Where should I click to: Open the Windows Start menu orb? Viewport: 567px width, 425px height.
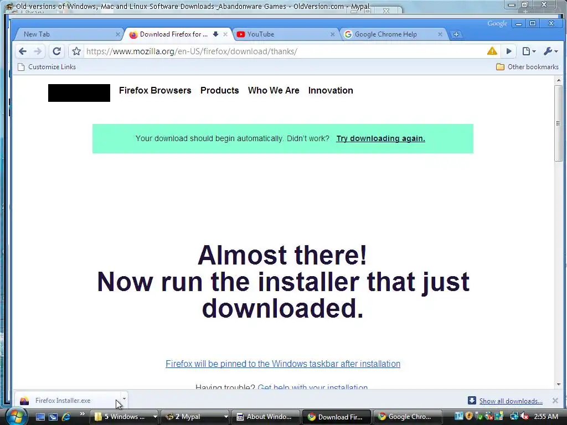[x=16, y=416]
